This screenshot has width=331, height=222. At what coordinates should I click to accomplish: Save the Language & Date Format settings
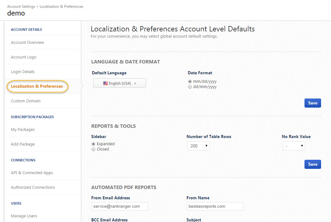313,103
